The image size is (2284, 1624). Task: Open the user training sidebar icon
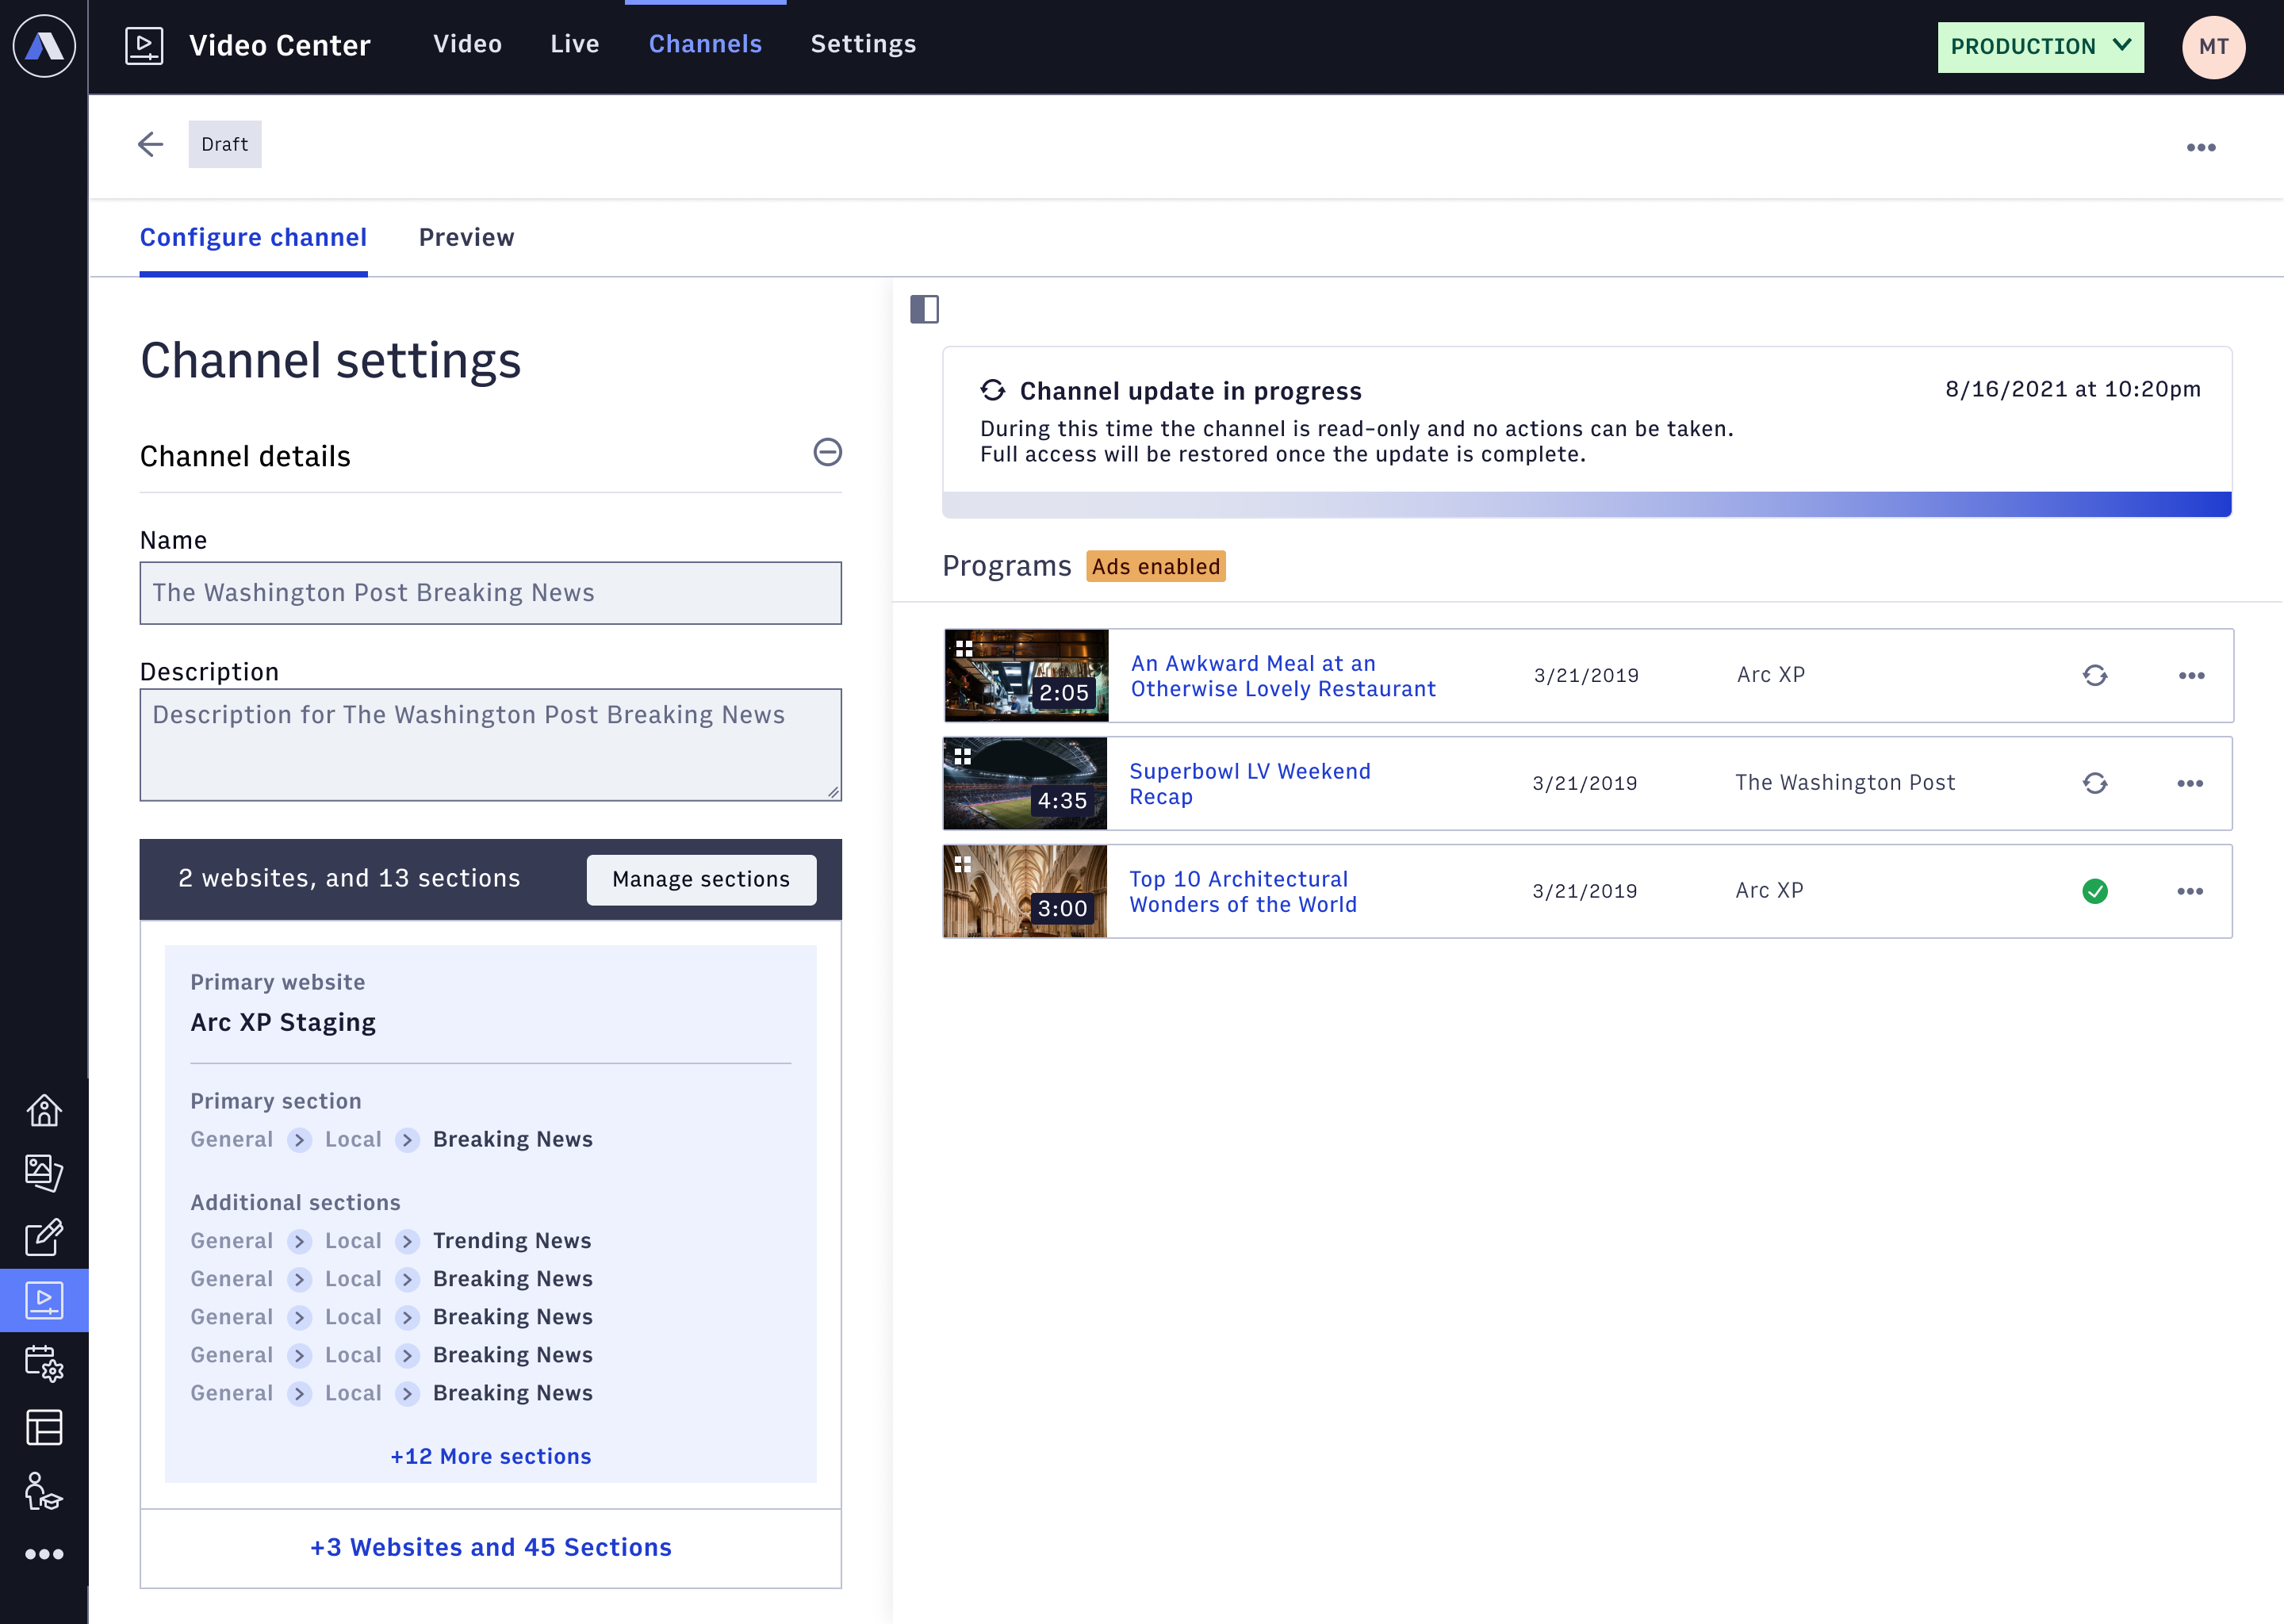(44, 1491)
